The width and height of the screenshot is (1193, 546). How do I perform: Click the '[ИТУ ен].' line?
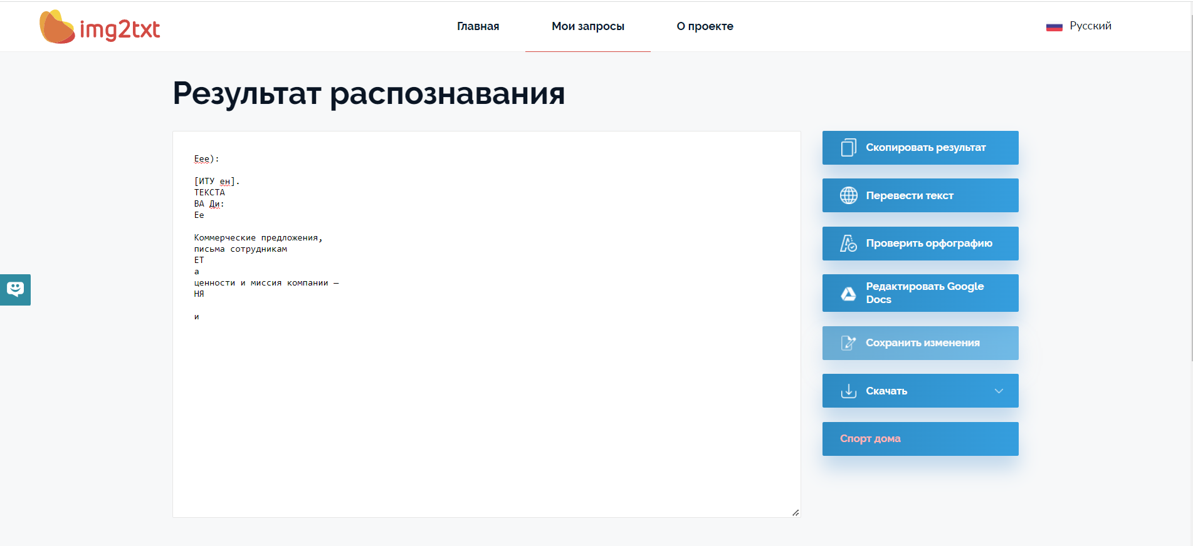[x=217, y=182]
